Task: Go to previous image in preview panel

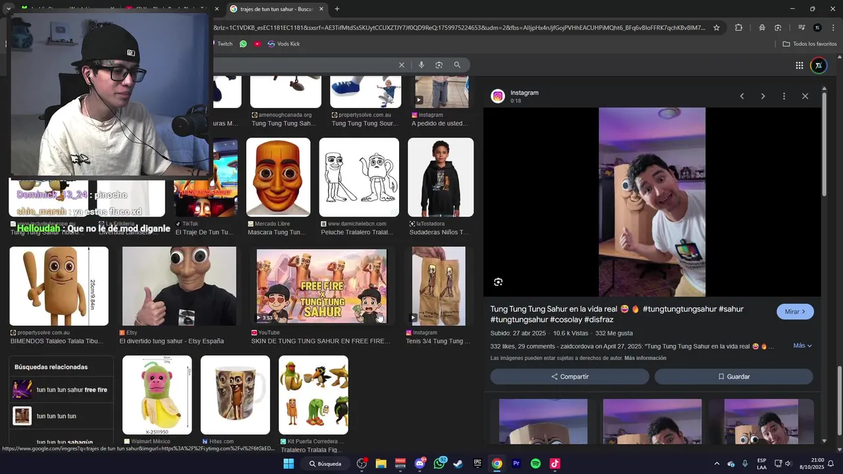Action: pos(742,96)
